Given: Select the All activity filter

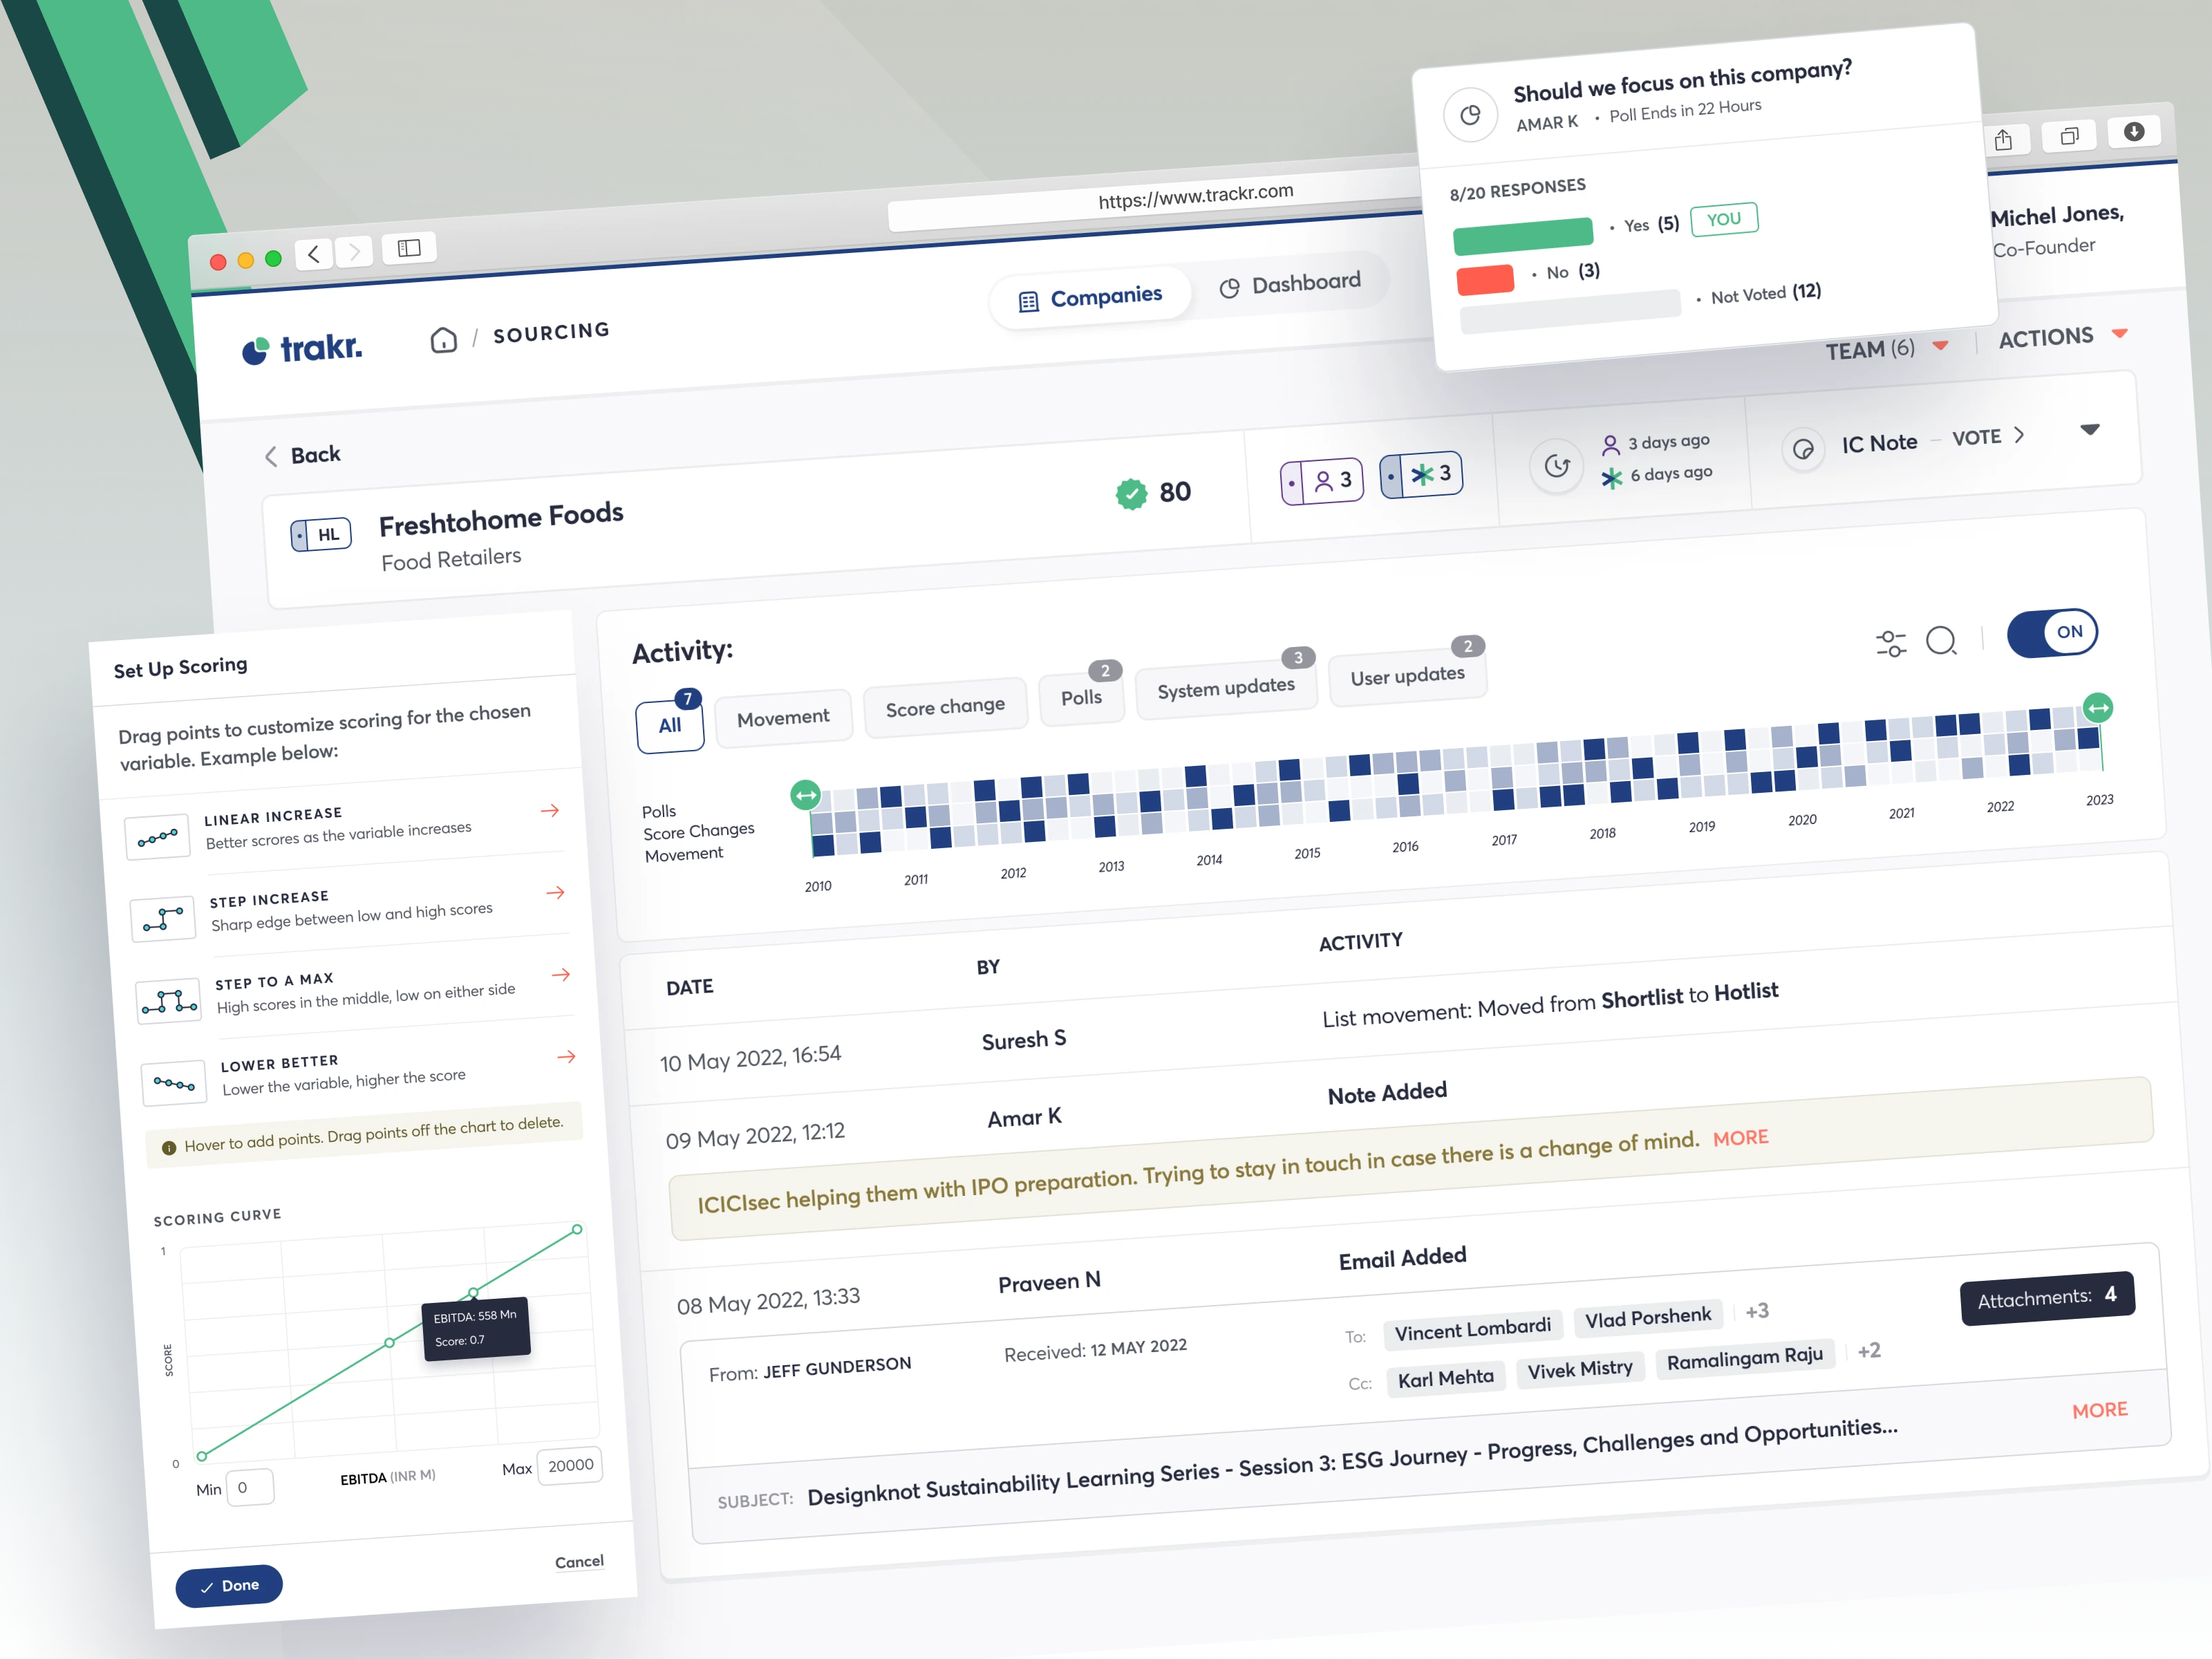Looking at the screenshot, I should [x=670, y=726].
